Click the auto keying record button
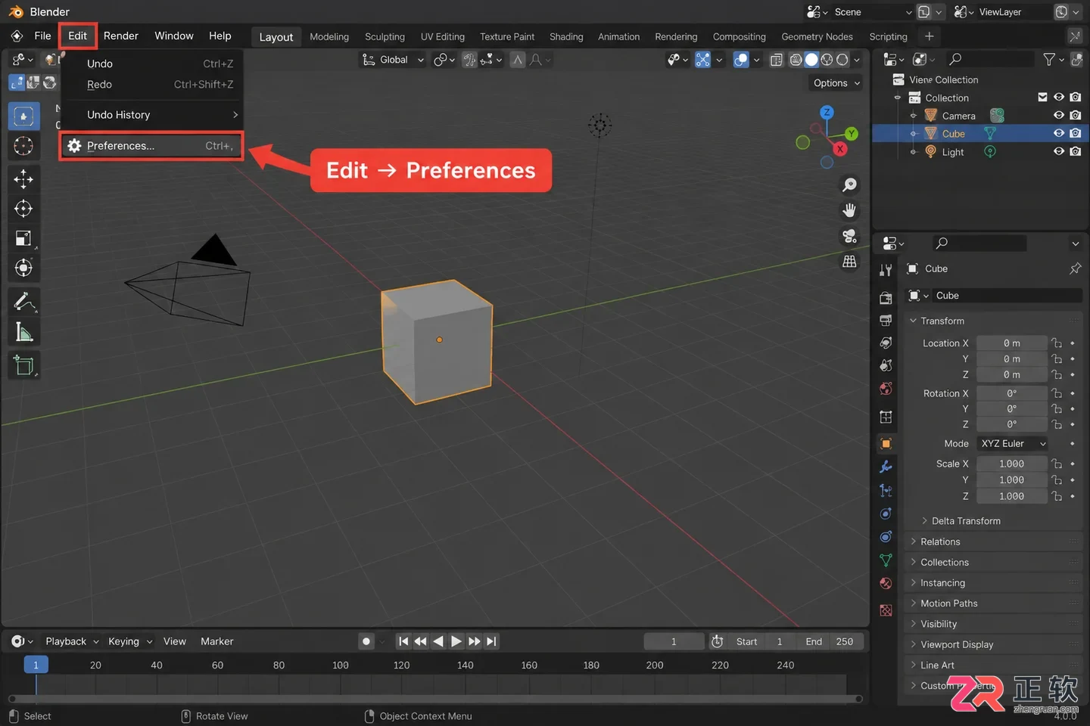Viewport: 1090px width, 726px height. pyautogui.click(x=366, y=641)
